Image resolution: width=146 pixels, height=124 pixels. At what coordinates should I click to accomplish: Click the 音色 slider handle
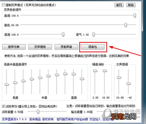point(126,25)
